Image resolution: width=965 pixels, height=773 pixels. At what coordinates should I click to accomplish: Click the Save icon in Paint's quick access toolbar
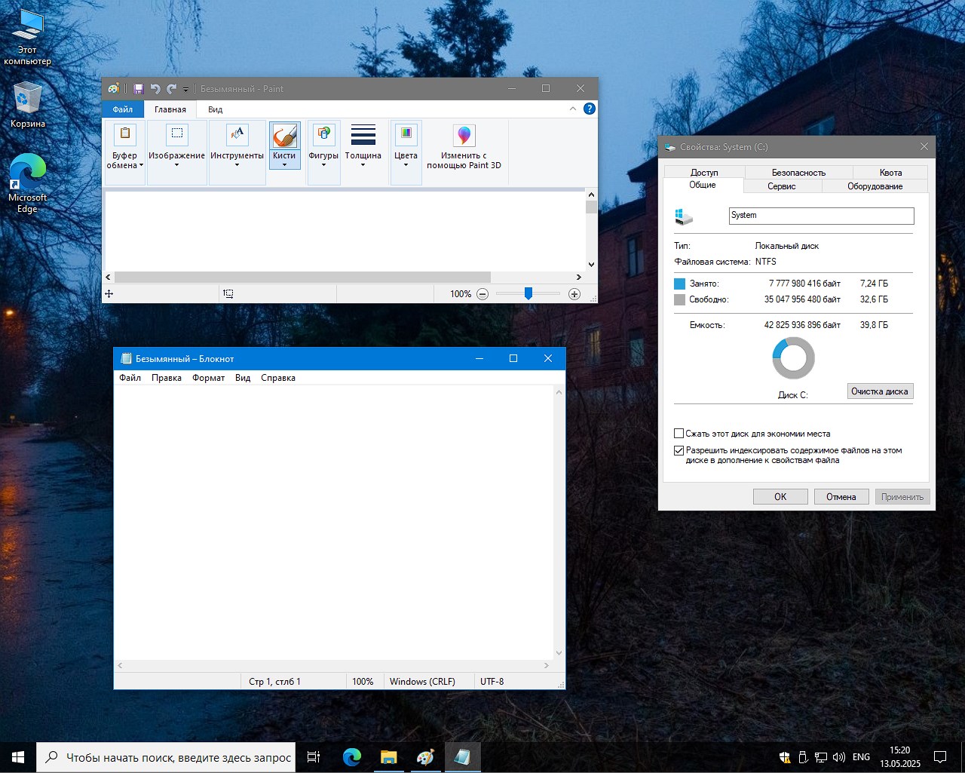pos(139,89)
